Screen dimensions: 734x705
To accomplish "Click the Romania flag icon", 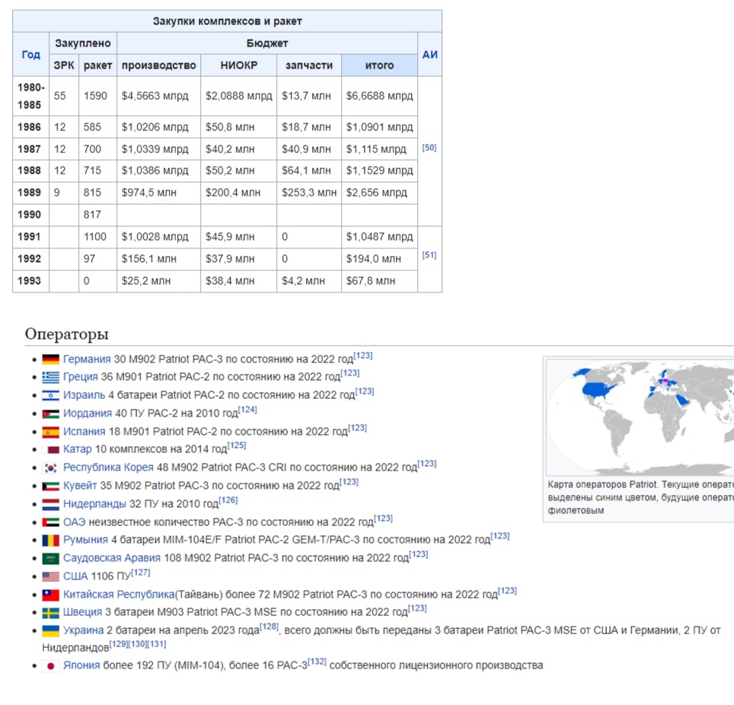I will (x=50, y=541).
